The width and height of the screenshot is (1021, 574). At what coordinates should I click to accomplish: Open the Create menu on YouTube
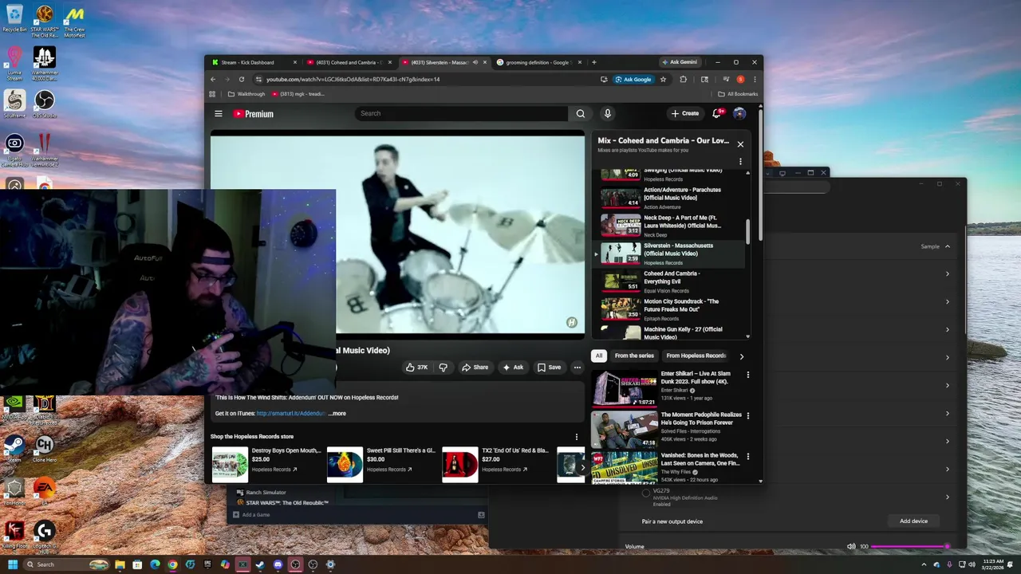click(x=685, y=113)
